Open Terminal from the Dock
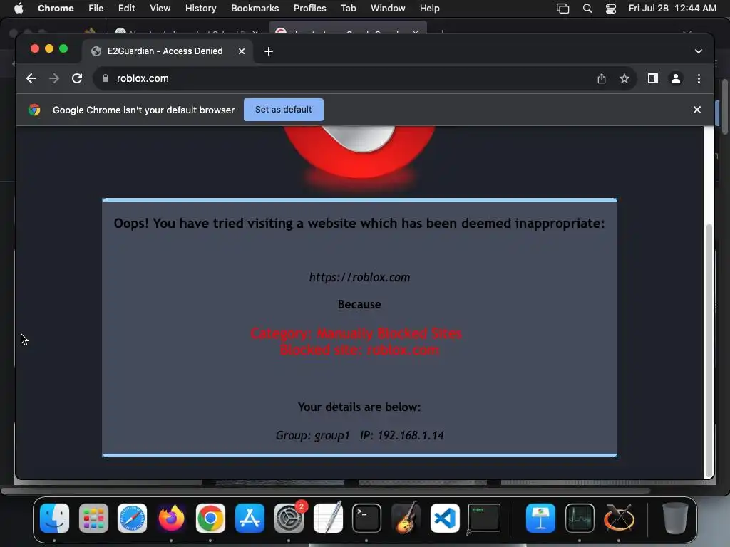Viewport: 730px width, 547px height. 366,518
